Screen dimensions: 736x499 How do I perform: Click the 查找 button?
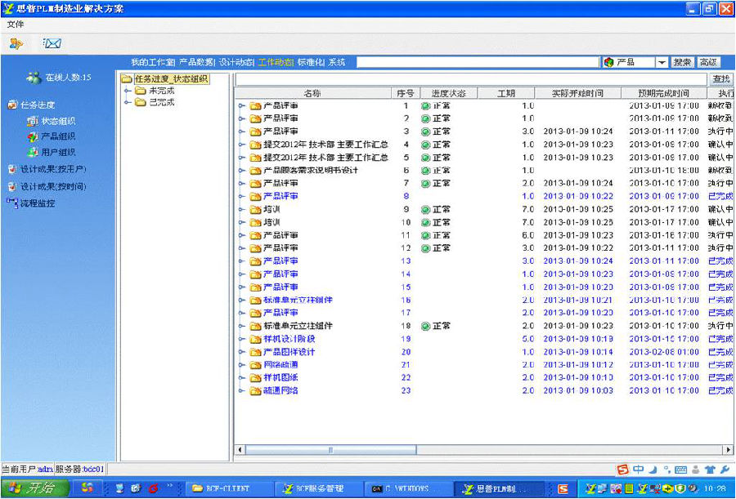pos(720,78)
